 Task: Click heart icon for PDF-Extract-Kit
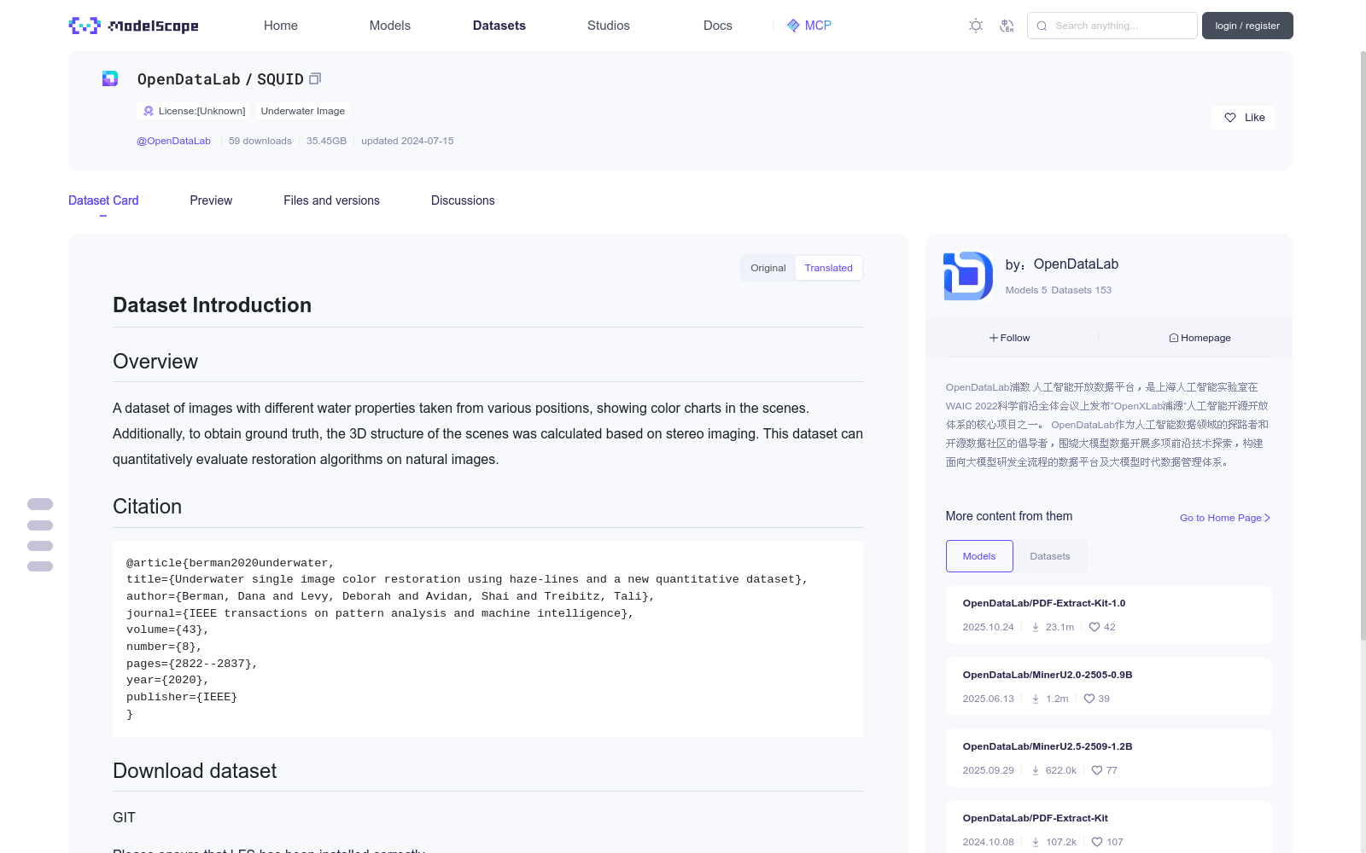[x=1097, y=842]
